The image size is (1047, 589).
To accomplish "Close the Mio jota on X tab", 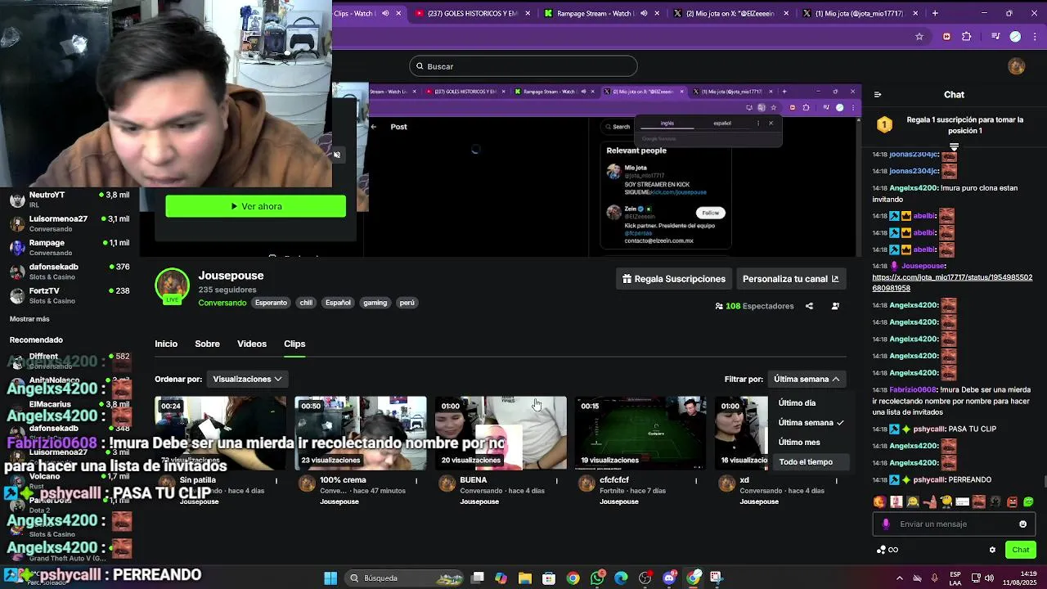I will (786, 13).
